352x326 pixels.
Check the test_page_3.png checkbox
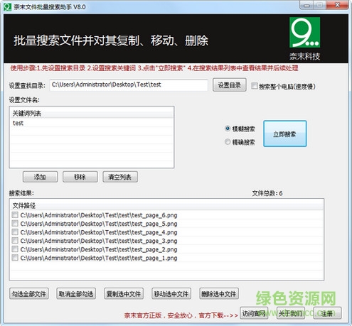15,241
